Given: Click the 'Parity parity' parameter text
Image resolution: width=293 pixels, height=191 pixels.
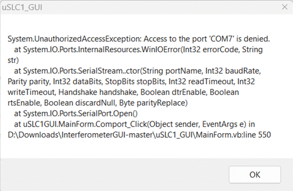Looking at the screenshot, I should click(29, 82).
